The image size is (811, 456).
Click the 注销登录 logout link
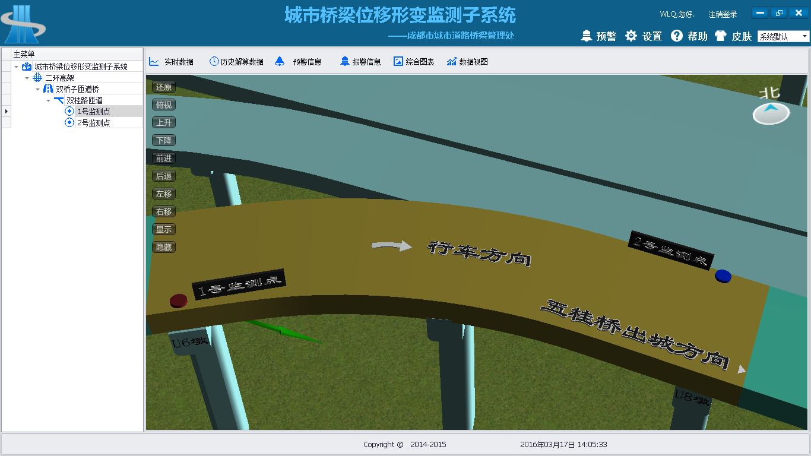click(x=723, y=14)
